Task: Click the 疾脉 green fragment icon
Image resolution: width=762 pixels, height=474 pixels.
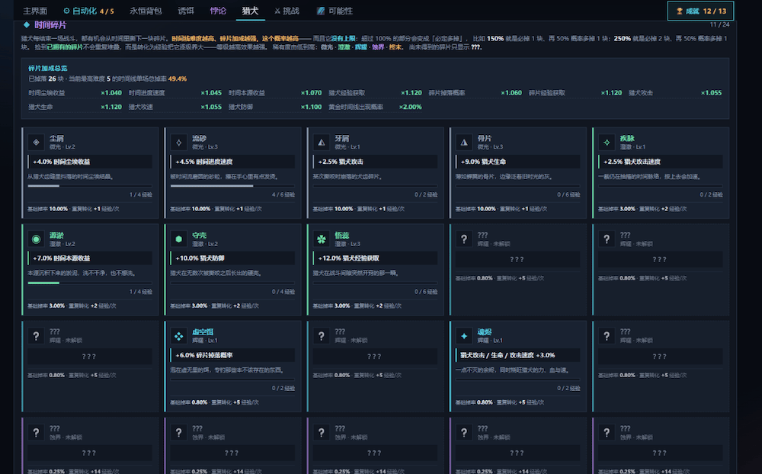Action: (x=607, y=142)
